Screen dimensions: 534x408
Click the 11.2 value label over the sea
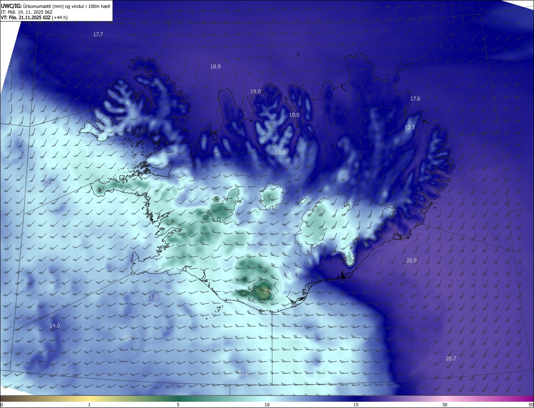127,337
